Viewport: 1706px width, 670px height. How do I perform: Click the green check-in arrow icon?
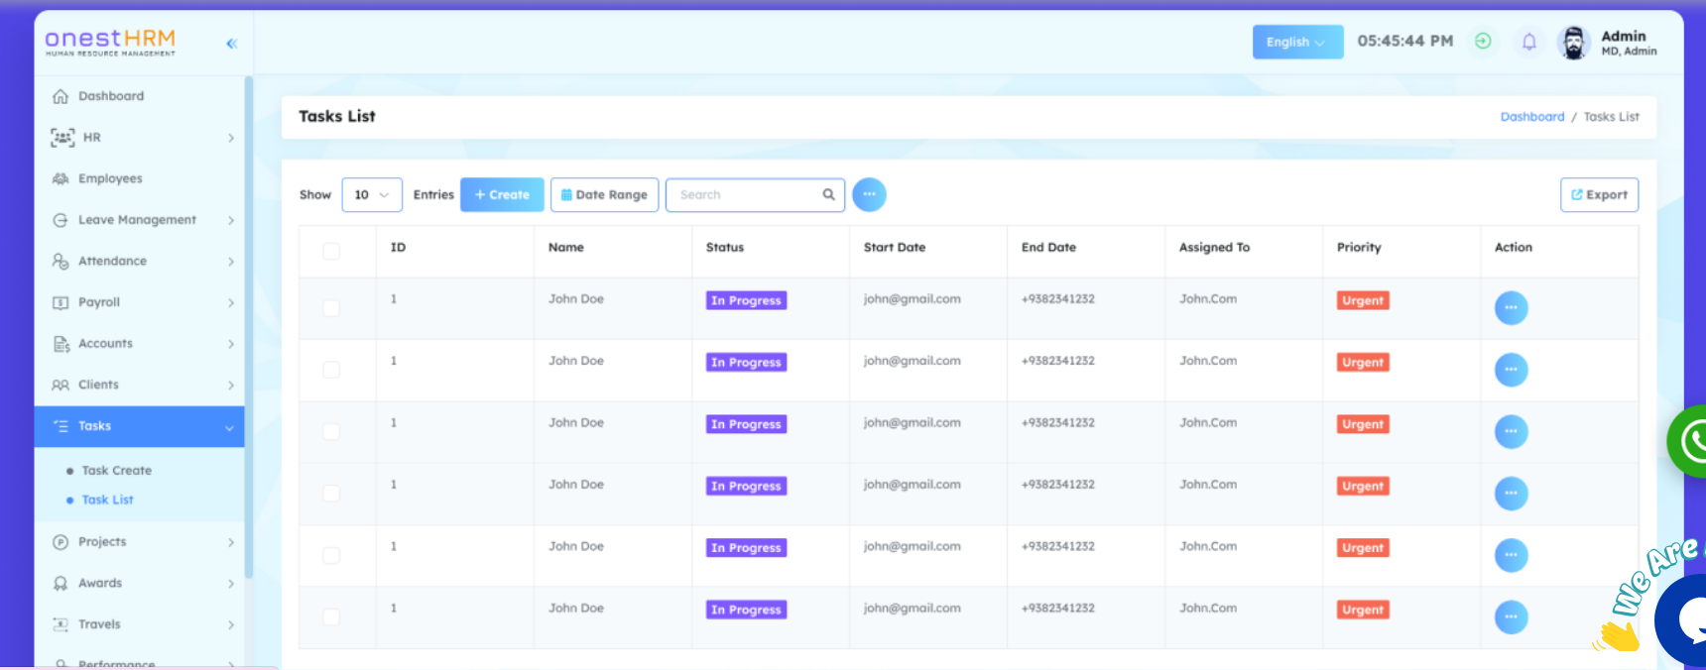point(1483,41)
